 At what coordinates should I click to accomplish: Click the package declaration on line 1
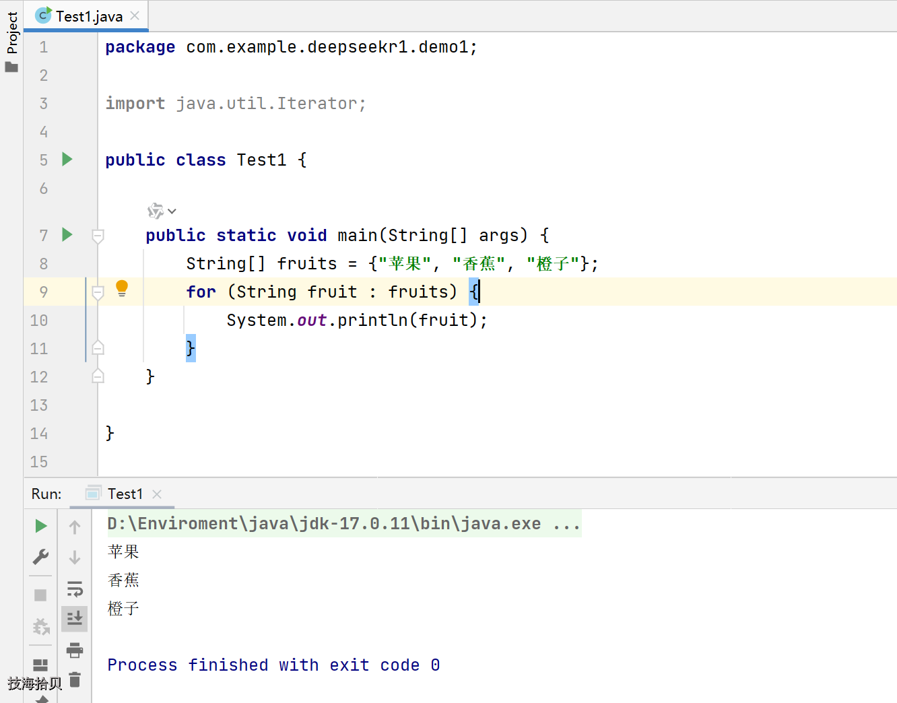click(291, 47)
